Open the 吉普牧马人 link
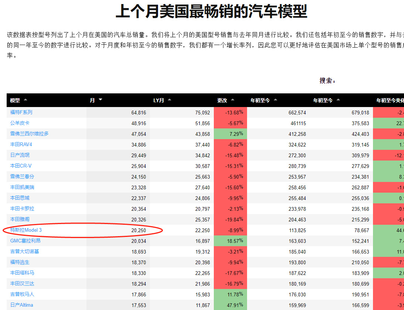The width and height of the screenshot is (404, 310). click(x=22, y=294)
